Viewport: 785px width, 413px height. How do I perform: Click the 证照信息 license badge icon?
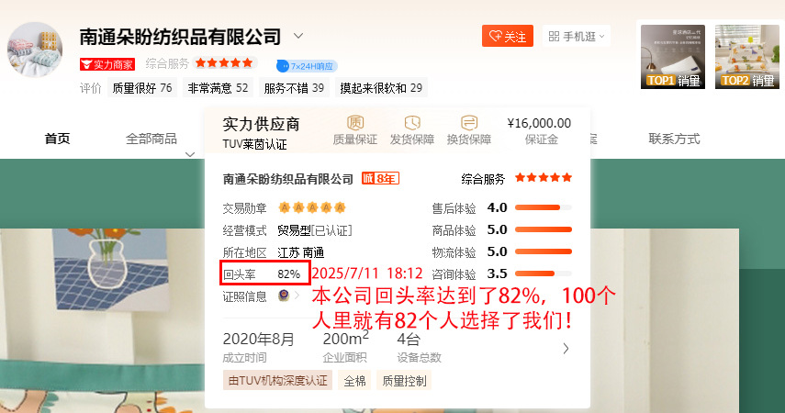pyautogui.click(x=284, y=296)
